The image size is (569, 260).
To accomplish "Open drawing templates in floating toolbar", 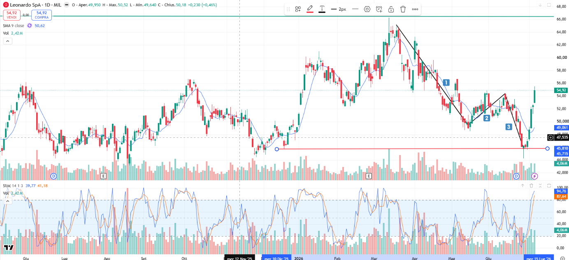I will (298, 9).
